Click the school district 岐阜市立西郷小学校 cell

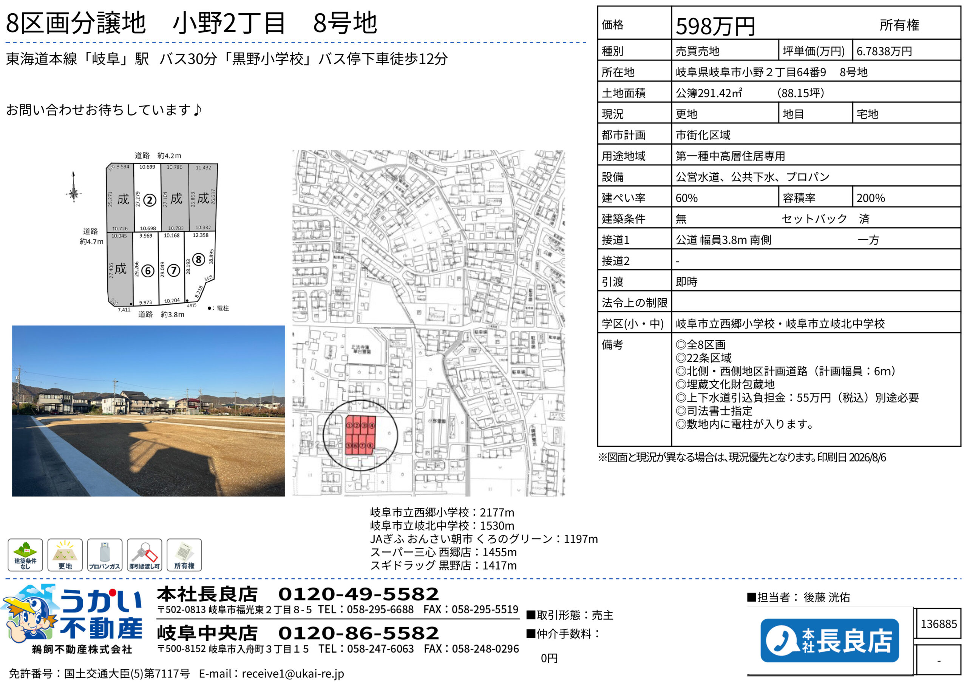tap(816, 323)
